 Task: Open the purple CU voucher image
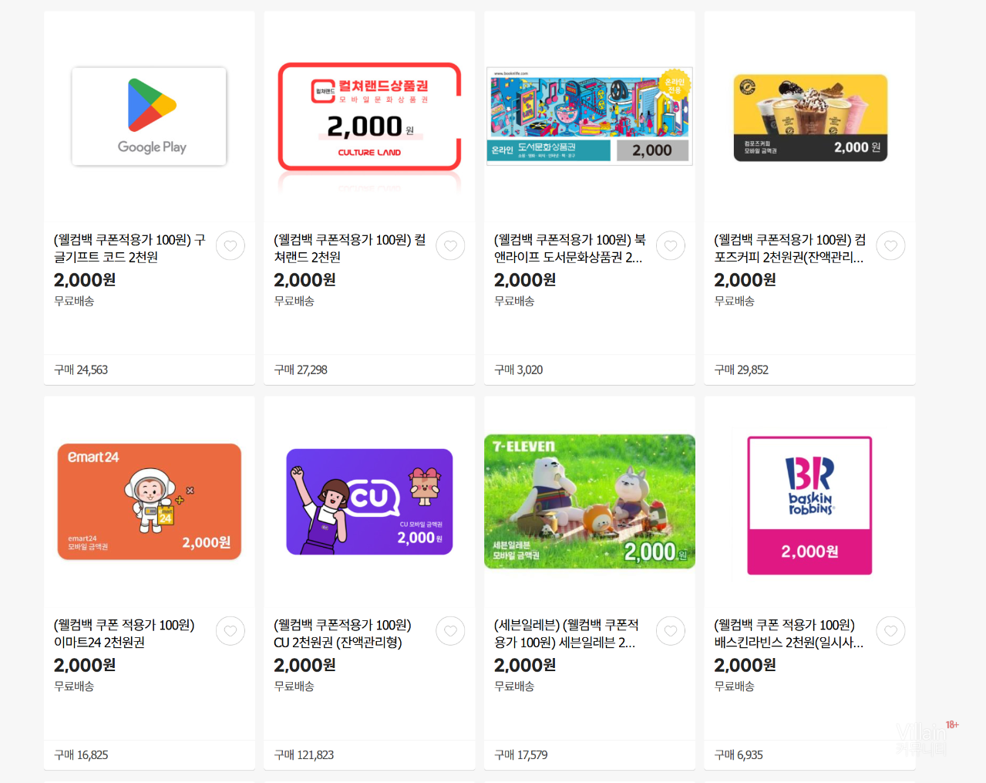[369, 501]
